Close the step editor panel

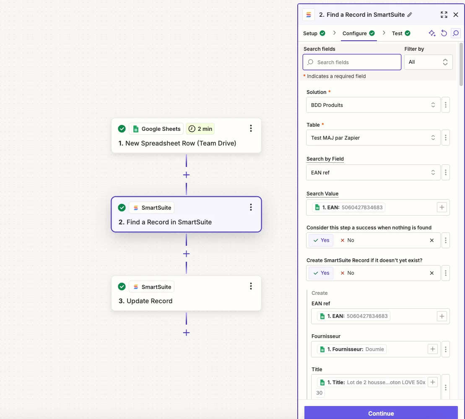click(x=456, y=15)
